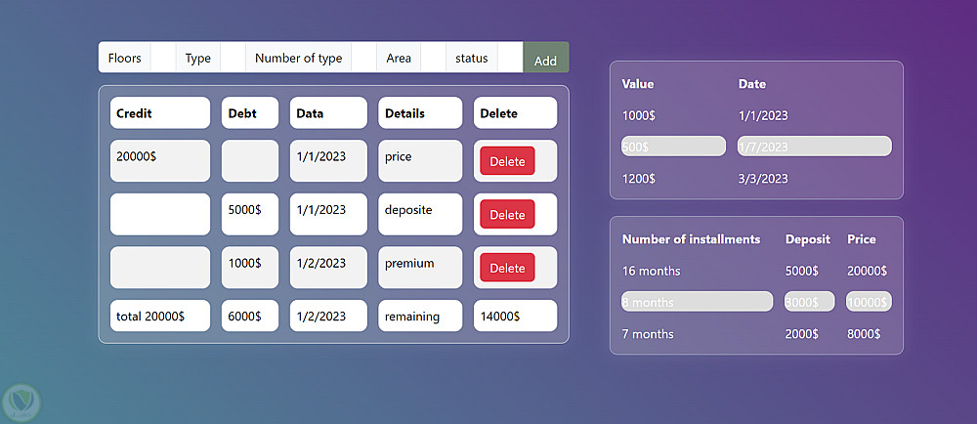
Task: Select the Debt column header
Action: coord(250,113)
